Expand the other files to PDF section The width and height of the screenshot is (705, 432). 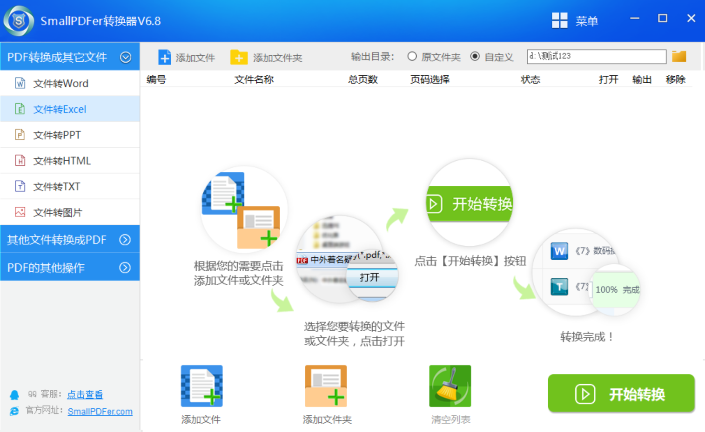pyautogui.click(x=125, y=240)
